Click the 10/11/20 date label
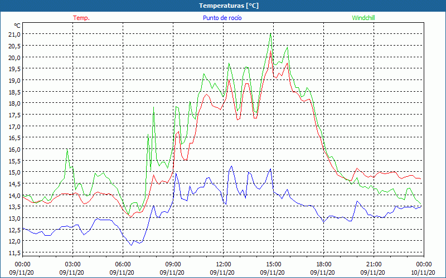 coord(423,272)
